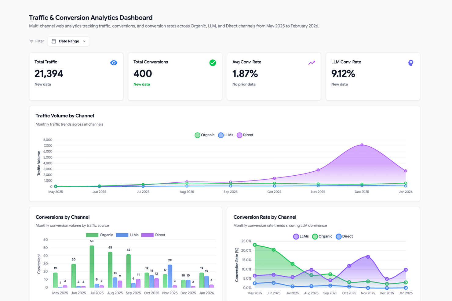This screenshot has width=452, height=301.
Task: Toggle the Organic series in Traffic Volume legend
Action: pos(197,135)
